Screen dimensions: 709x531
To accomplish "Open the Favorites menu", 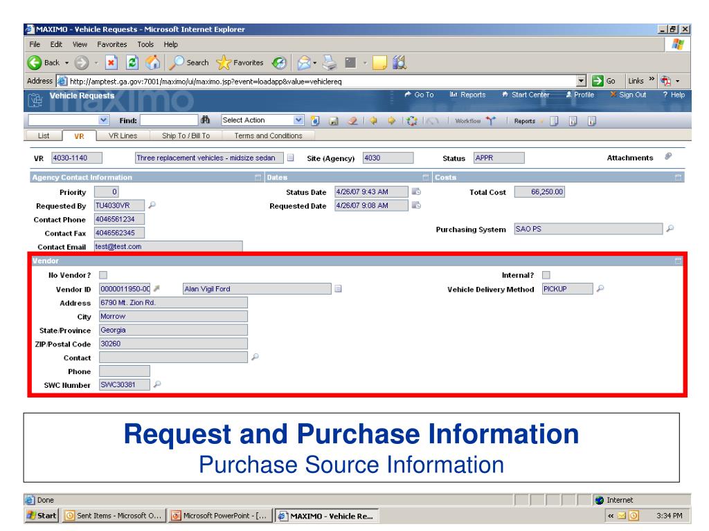I will coord(112,44).
